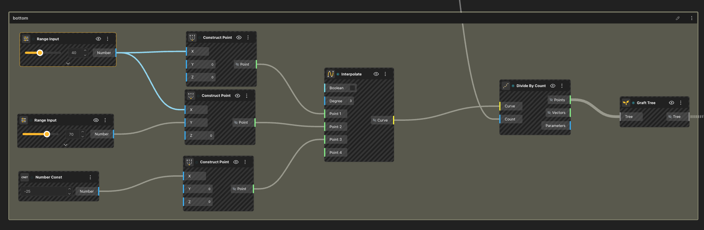Expand the lower Range Input chevron
This screenshot has width=704, height=230.
[65, 145]
